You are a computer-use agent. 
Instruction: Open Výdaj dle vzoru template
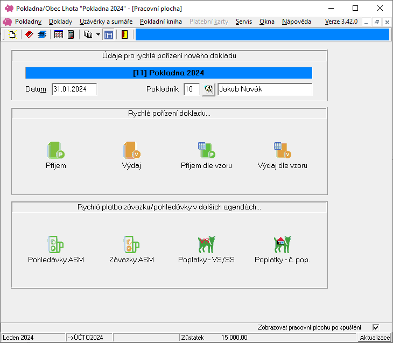[282, 155]
